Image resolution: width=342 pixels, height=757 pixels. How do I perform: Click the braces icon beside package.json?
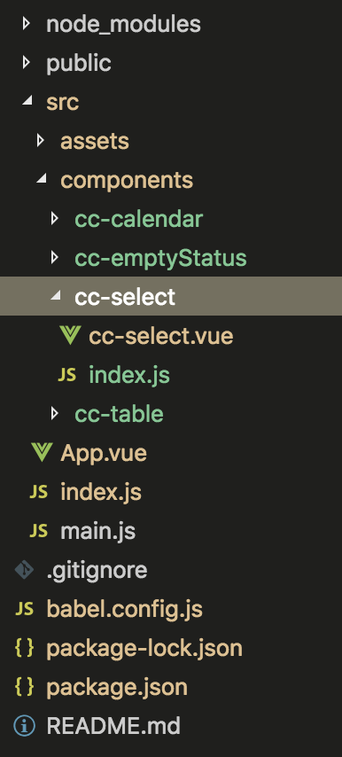24,687
